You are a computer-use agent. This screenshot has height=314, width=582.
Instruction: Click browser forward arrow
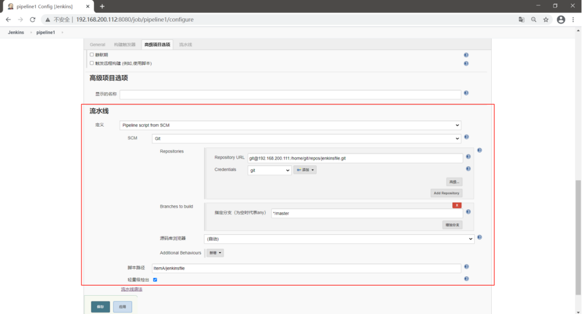pos(20,19)
